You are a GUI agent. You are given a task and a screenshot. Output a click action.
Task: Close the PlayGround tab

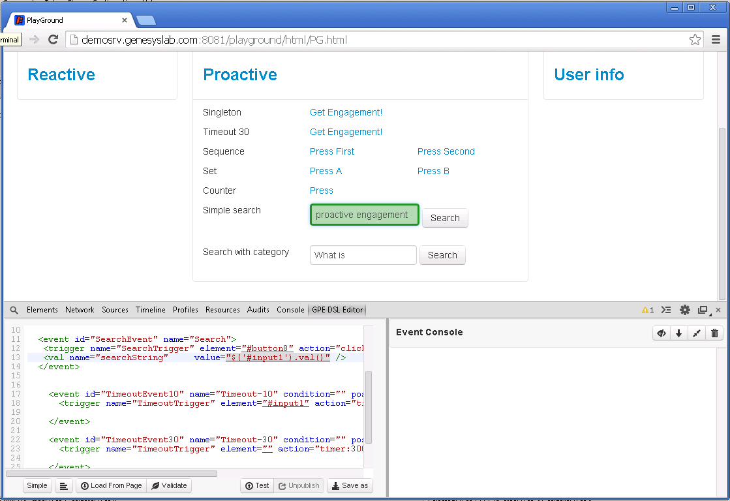point(125,20)
